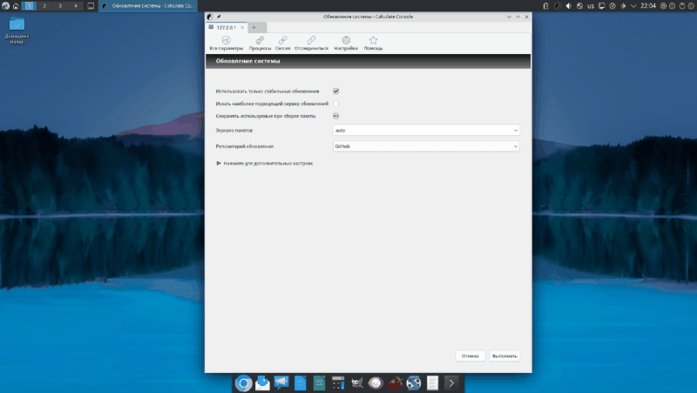The width and height of the screenshot is (697, 393).
Task: Click the show desktop panel icon
Action: tap(91, 6)
